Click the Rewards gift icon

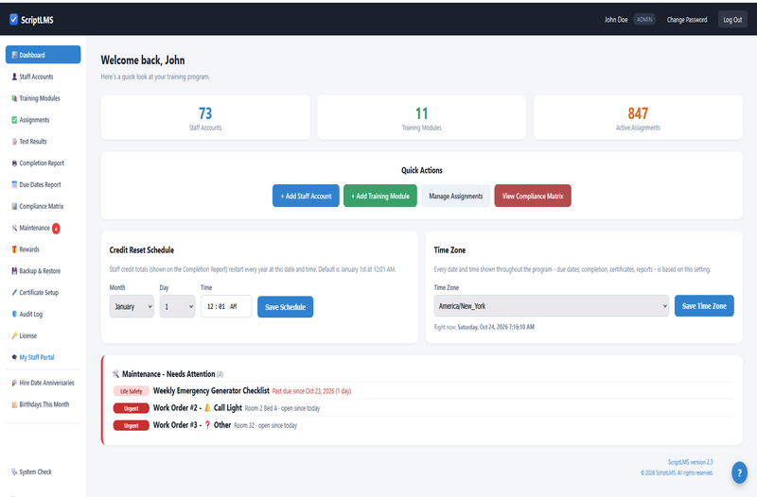coord(14,249)
